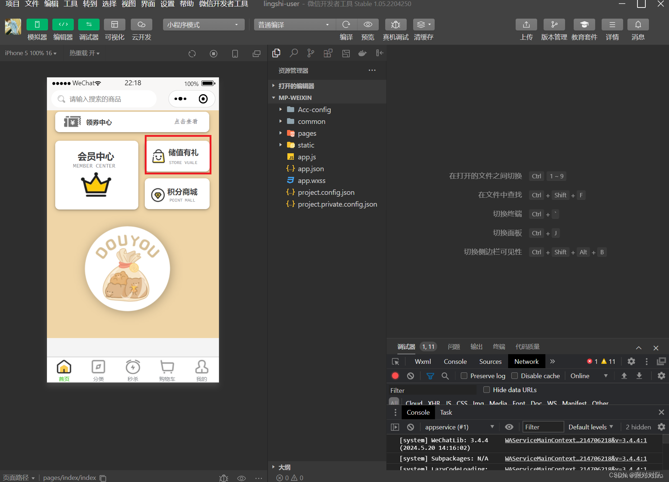Switch to the Sources tab
This screenshot has width=669, height=482.
[490, 361]
